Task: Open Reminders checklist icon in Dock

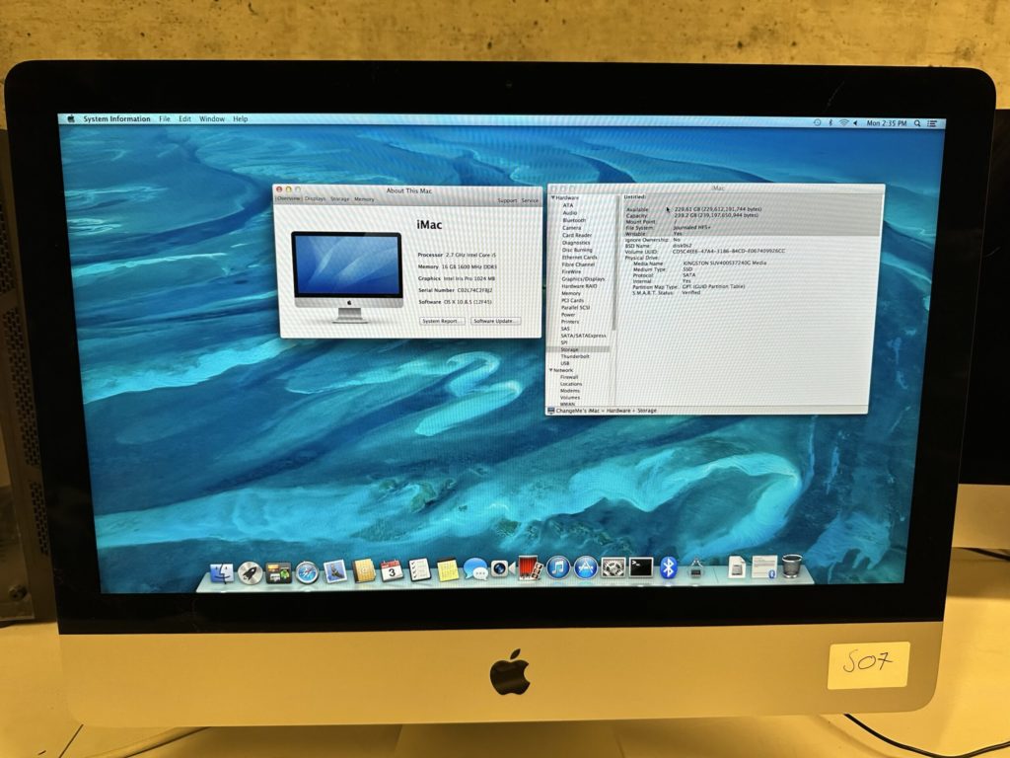Action: point(419,569)
